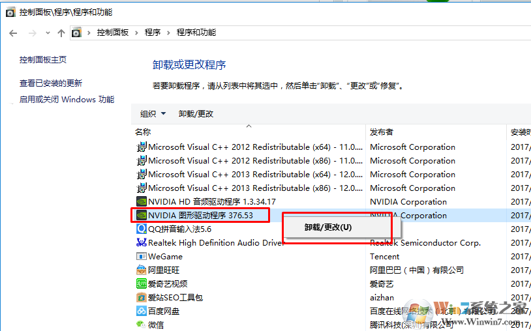Expand chevron before 控制面板 in breadcrumb
The width and height of the screenshot is (531, 331).
tap(89, 33)
